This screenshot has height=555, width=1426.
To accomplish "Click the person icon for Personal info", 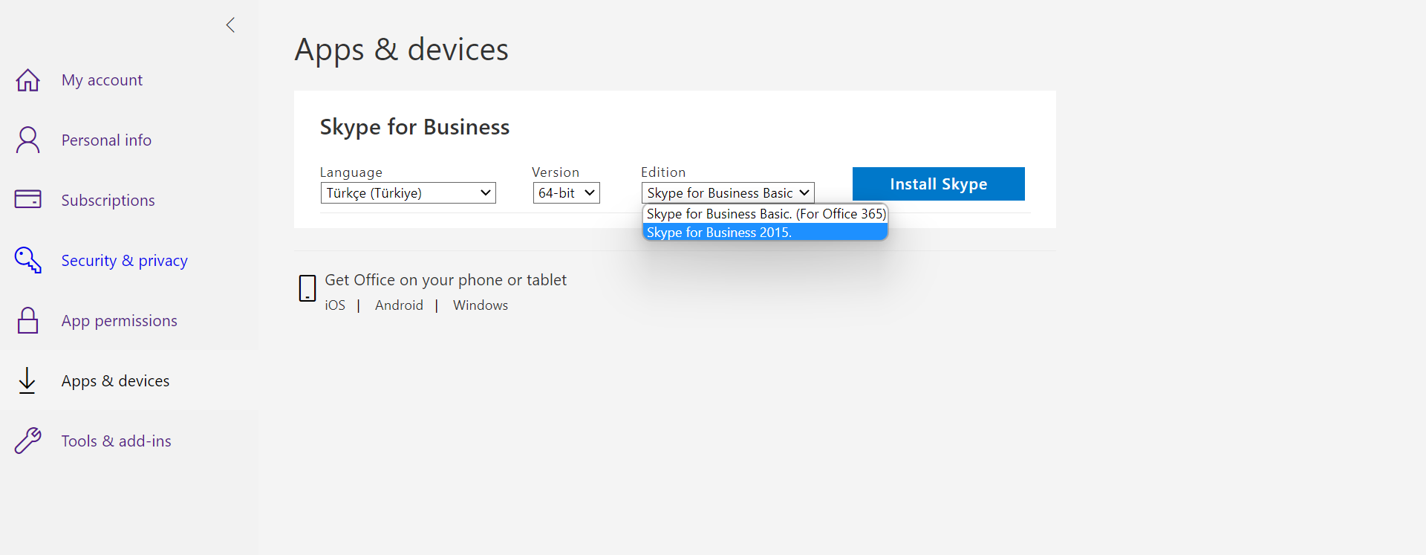I will pos(28,140).
